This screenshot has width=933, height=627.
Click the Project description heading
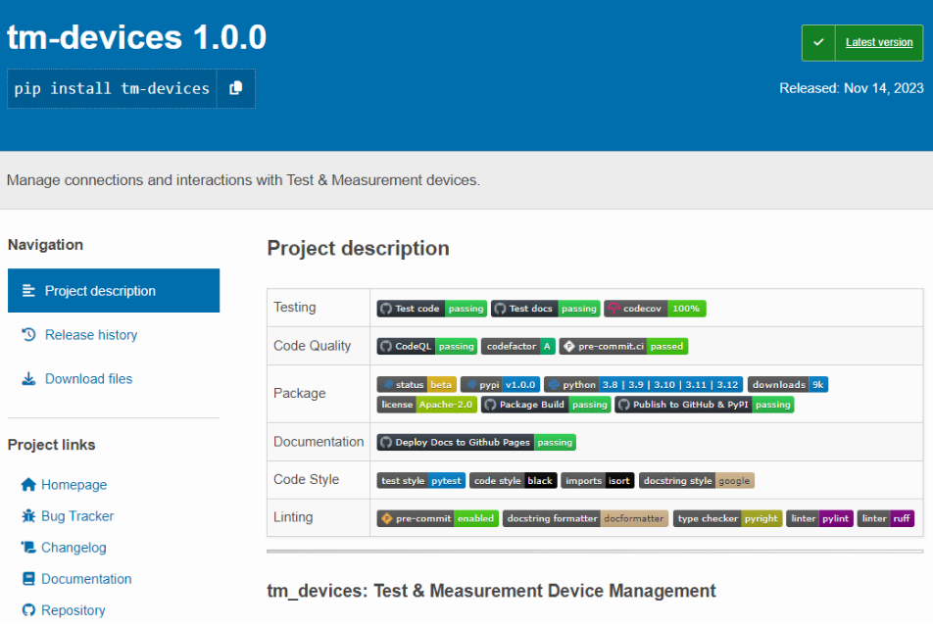point(359,249)
